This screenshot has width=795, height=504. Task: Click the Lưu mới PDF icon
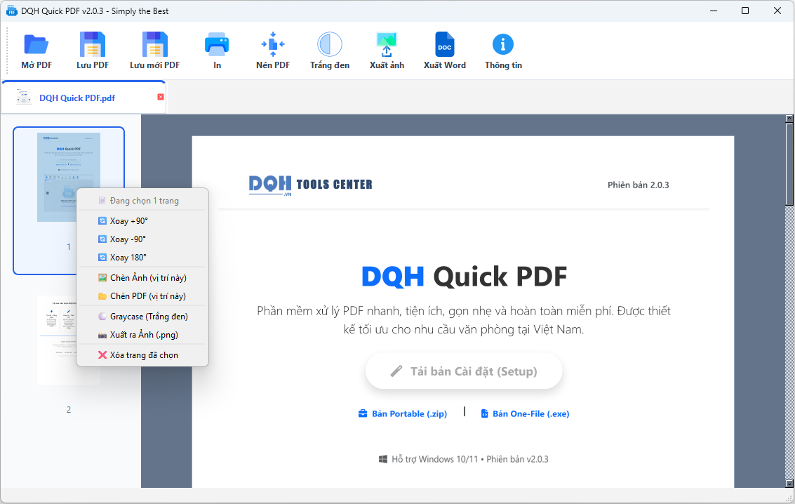pyautogui.click(x=154, y=45)
